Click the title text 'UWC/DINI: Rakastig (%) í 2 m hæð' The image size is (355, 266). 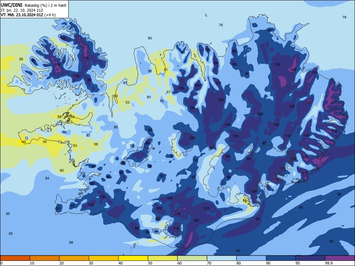[33, 5]
